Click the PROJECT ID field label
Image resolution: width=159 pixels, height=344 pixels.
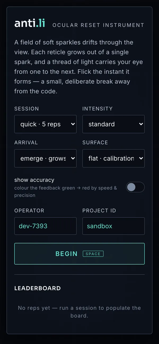[x=99, y=211]
